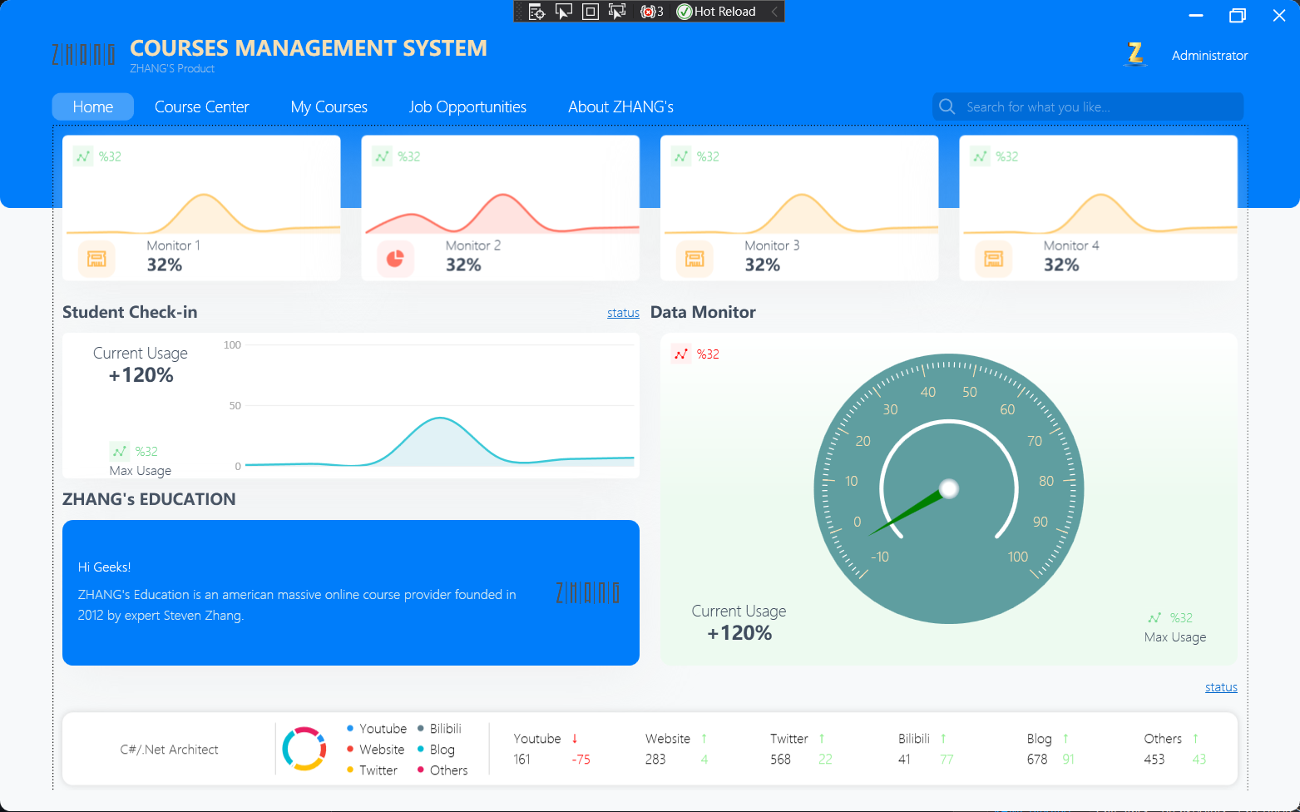Click trend icon atop Monitor 3 card
The image size is (1300, 812).
click(x=681, y=156)
